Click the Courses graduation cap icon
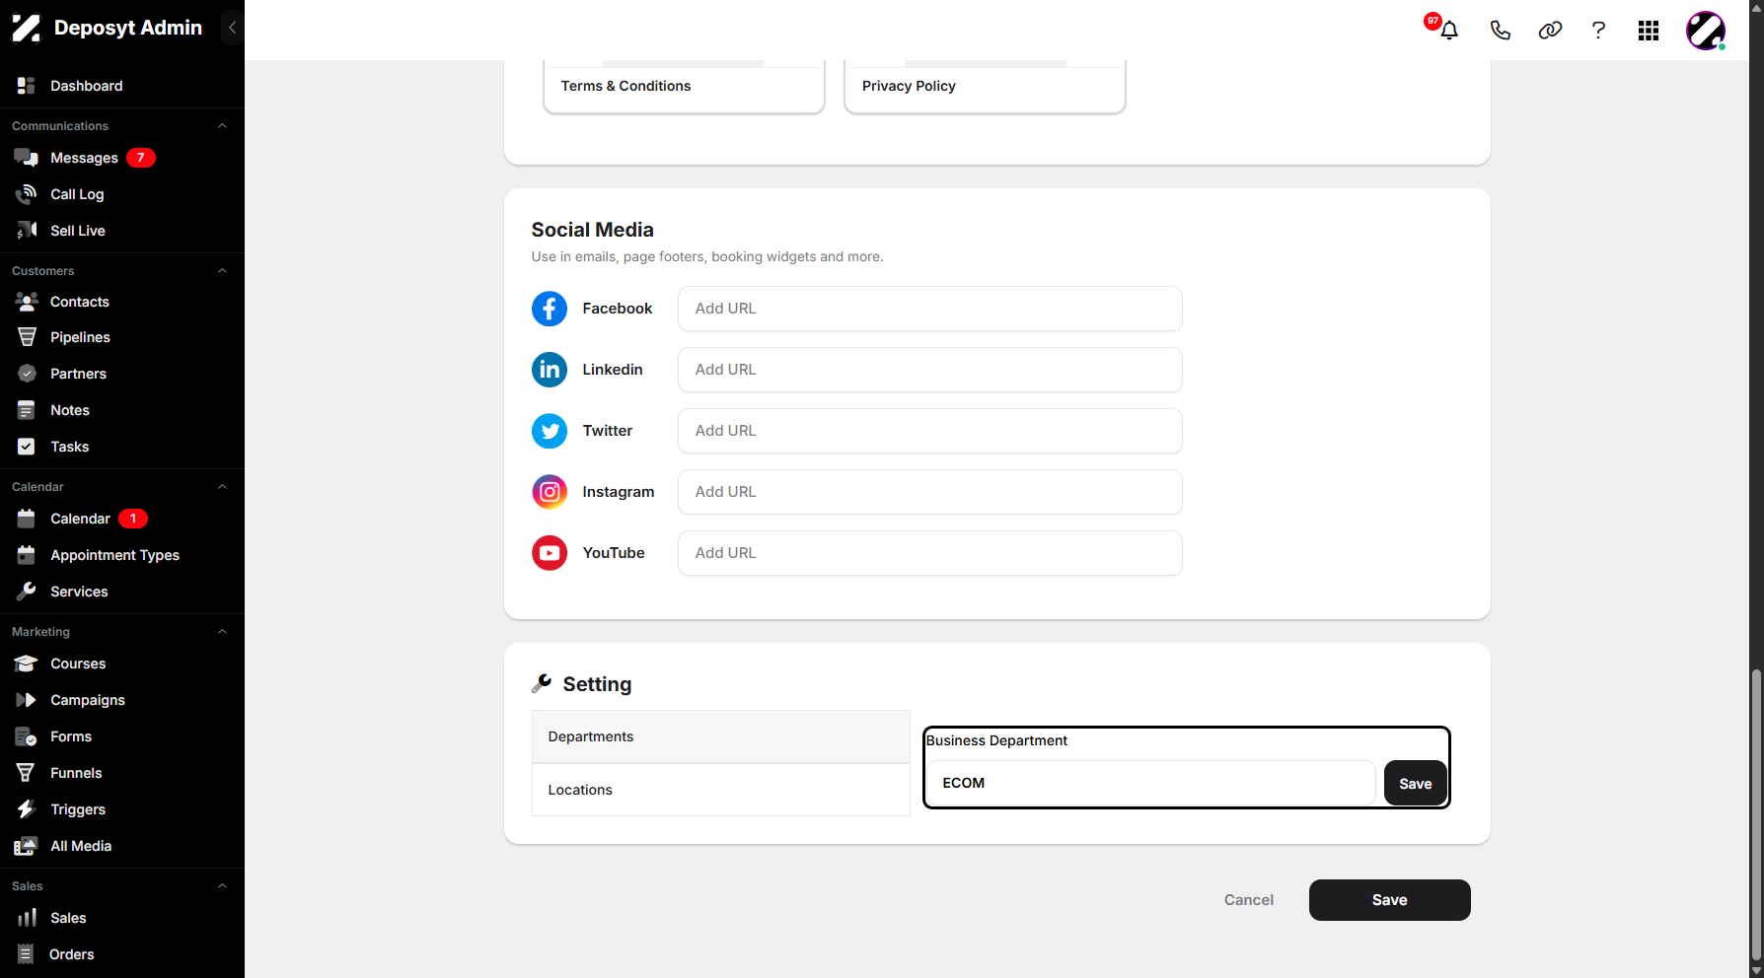The image size is (1764, 978). point(27,664)
